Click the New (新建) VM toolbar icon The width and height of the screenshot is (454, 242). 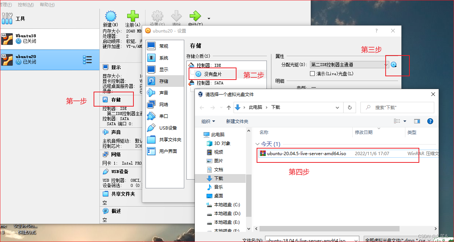[110, 16]
